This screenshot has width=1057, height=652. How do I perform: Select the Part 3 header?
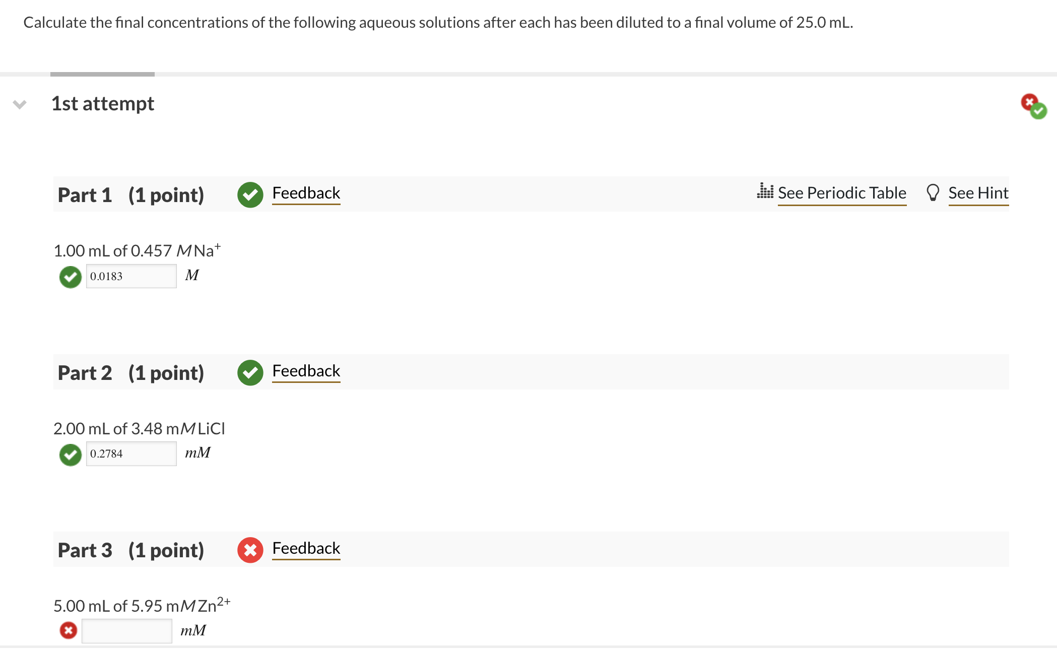click(85, 550)
